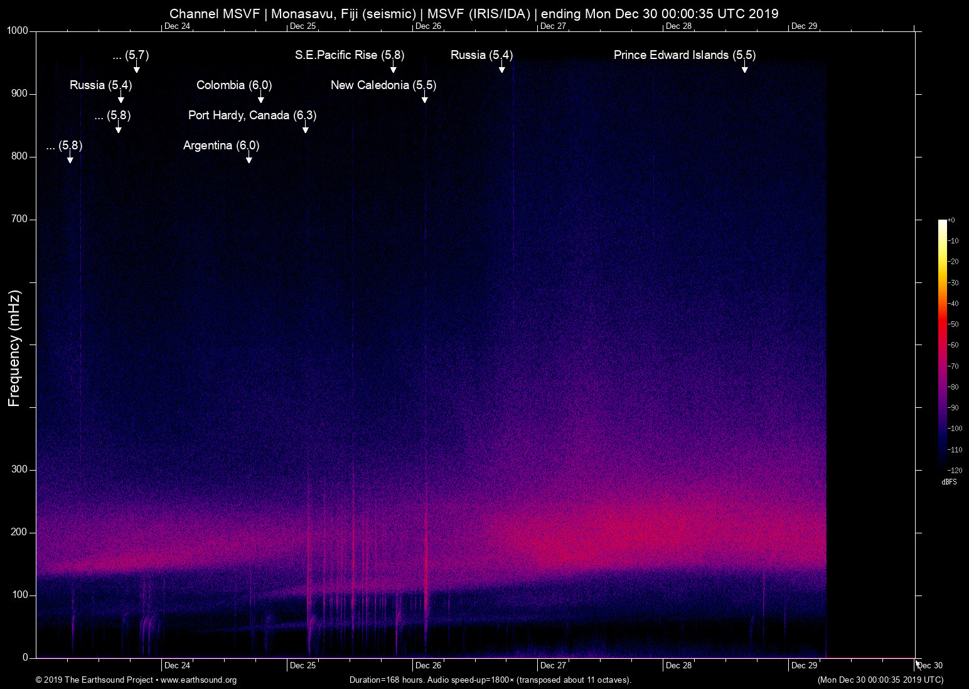This screenshot has width=969, height=689.
Task: Select the '... (5.7)' earthquake label
Action: (x=131, y=55)
